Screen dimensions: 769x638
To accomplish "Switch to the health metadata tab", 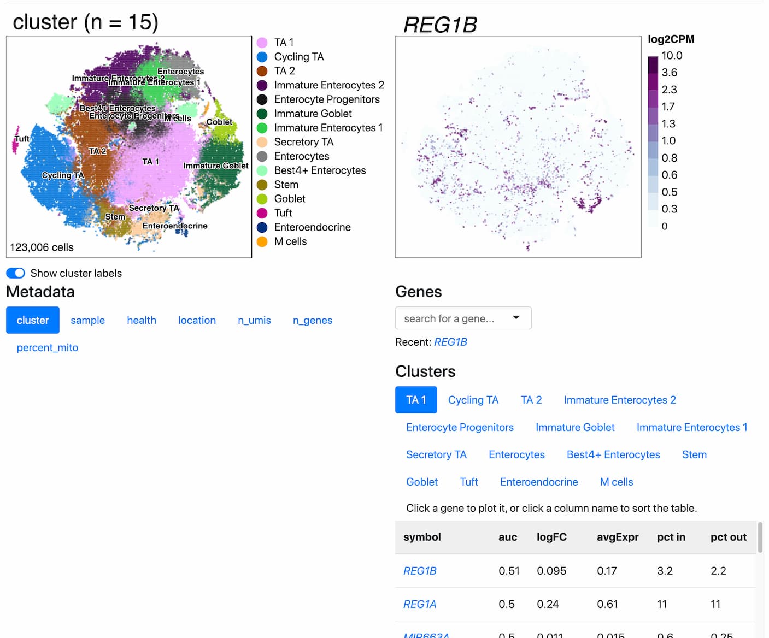I will 142,321.
